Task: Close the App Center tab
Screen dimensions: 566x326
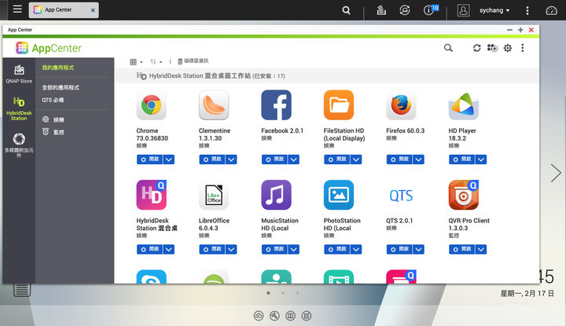Action: click(93, 10)
